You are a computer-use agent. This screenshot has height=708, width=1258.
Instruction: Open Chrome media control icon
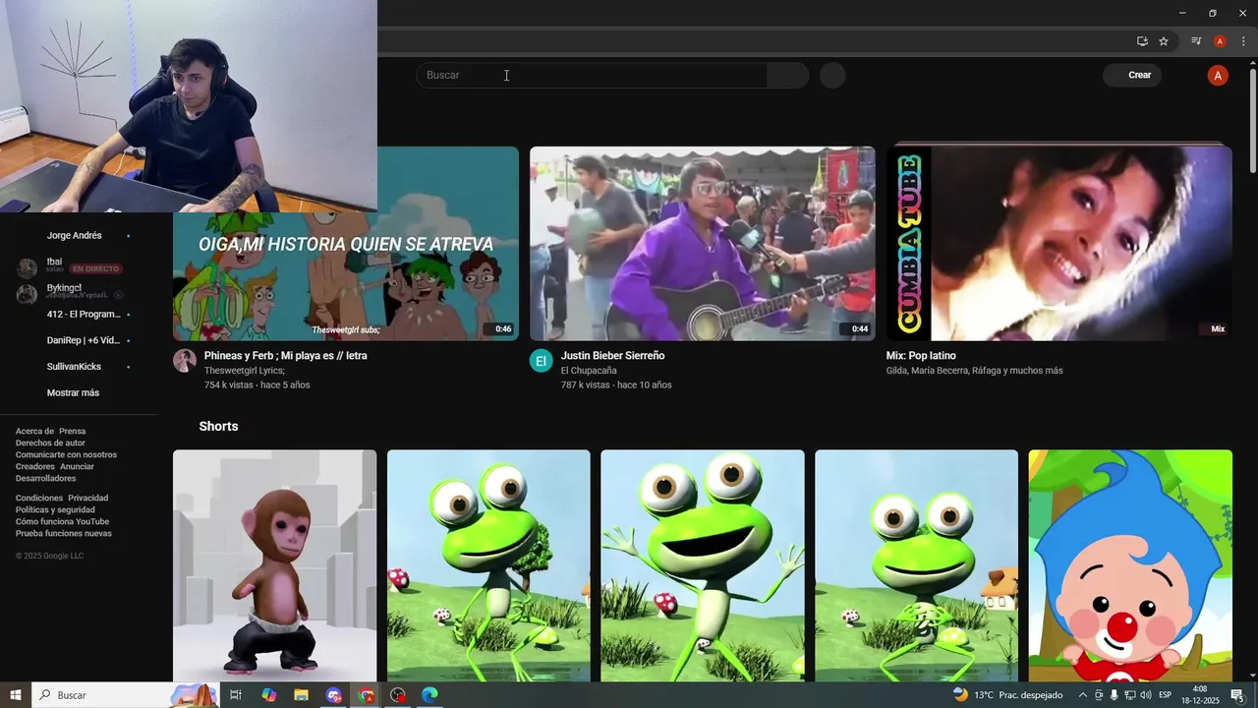(1196, 41)
